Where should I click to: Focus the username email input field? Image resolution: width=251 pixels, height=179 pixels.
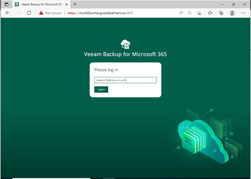click(x=126, y=80)
